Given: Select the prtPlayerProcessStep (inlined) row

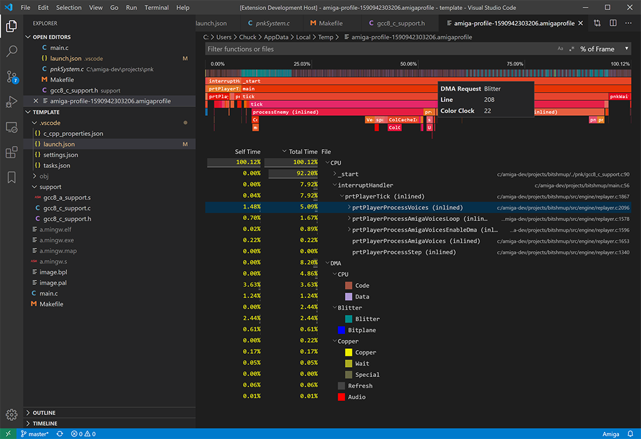Looking at the screenshot, I should pos(418,252).
